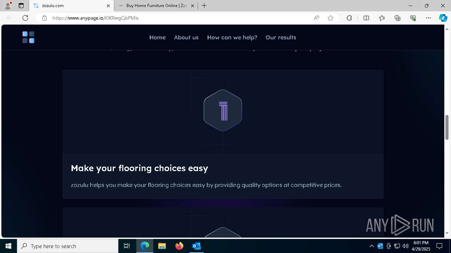Click the page vertical scrollbar thumb
451x253 pixels.
tap(447, 127)
